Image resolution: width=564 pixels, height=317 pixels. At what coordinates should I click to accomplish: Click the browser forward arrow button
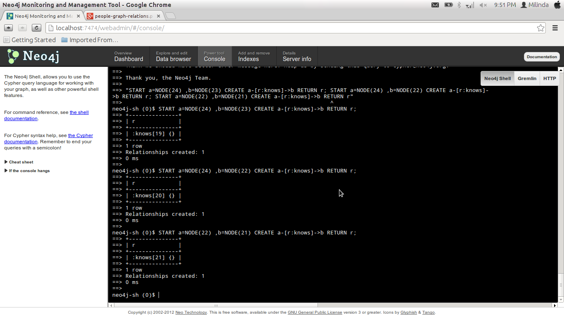tap(22, 28)
